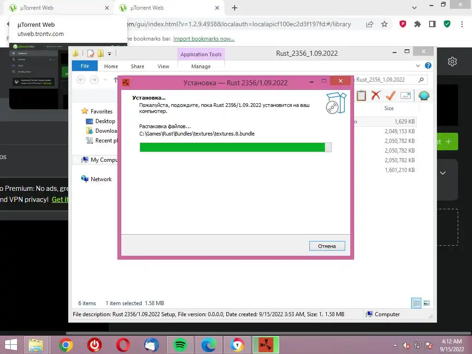Select the 1,629 KB file row
Image resolution: width=472 pixels, height=354 pixels.
385,122
